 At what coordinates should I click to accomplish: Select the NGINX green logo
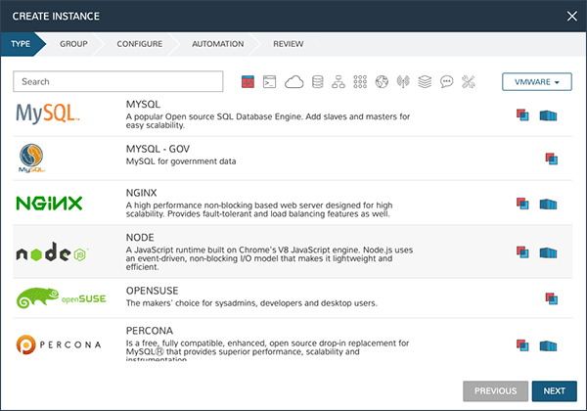point(49,204)
